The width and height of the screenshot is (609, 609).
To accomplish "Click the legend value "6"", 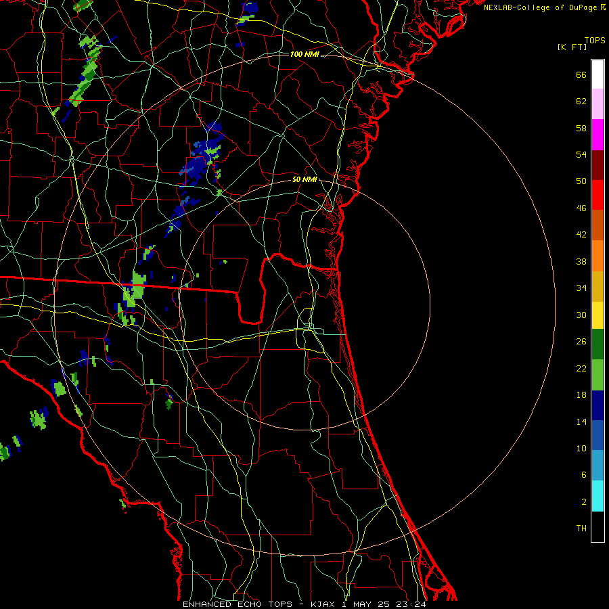I will coord(584,475).
